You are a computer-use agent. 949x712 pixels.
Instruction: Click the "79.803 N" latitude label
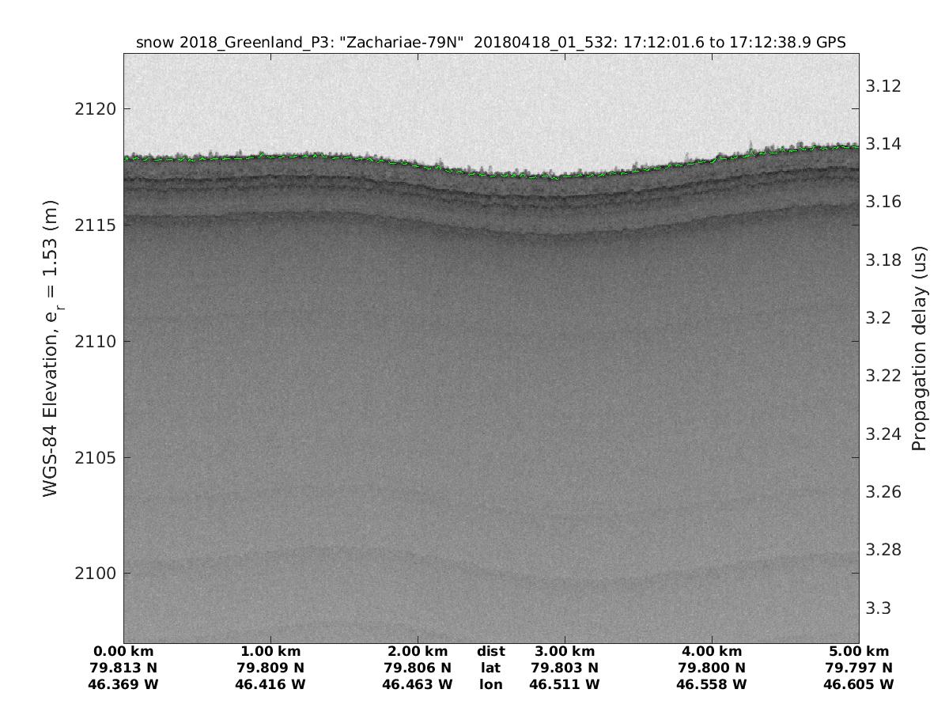click(565, 668)
